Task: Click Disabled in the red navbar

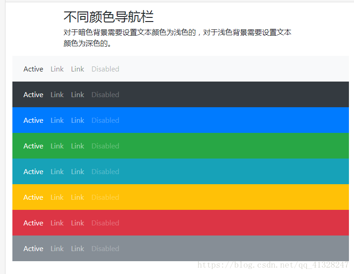Action: pyautogui.click(x=105, y=223)
